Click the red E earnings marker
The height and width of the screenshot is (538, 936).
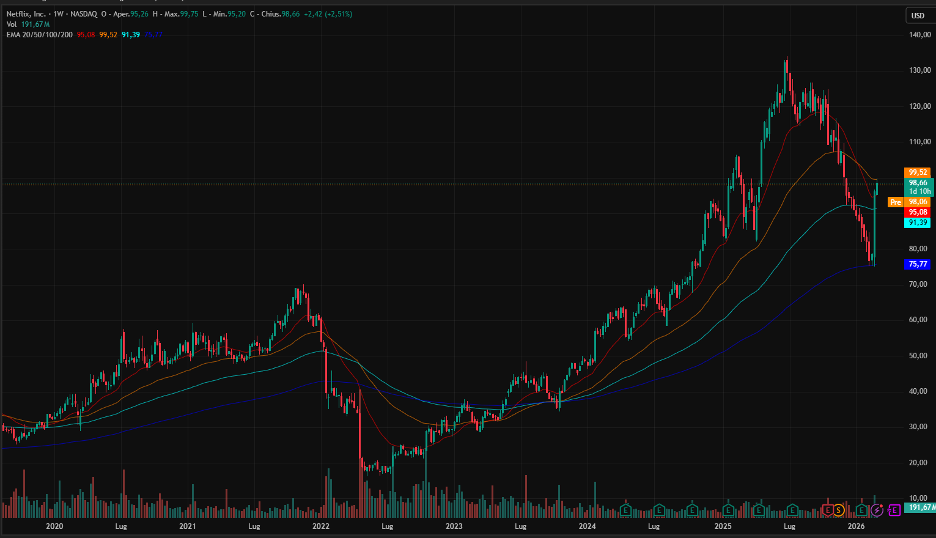click(828, 510)
